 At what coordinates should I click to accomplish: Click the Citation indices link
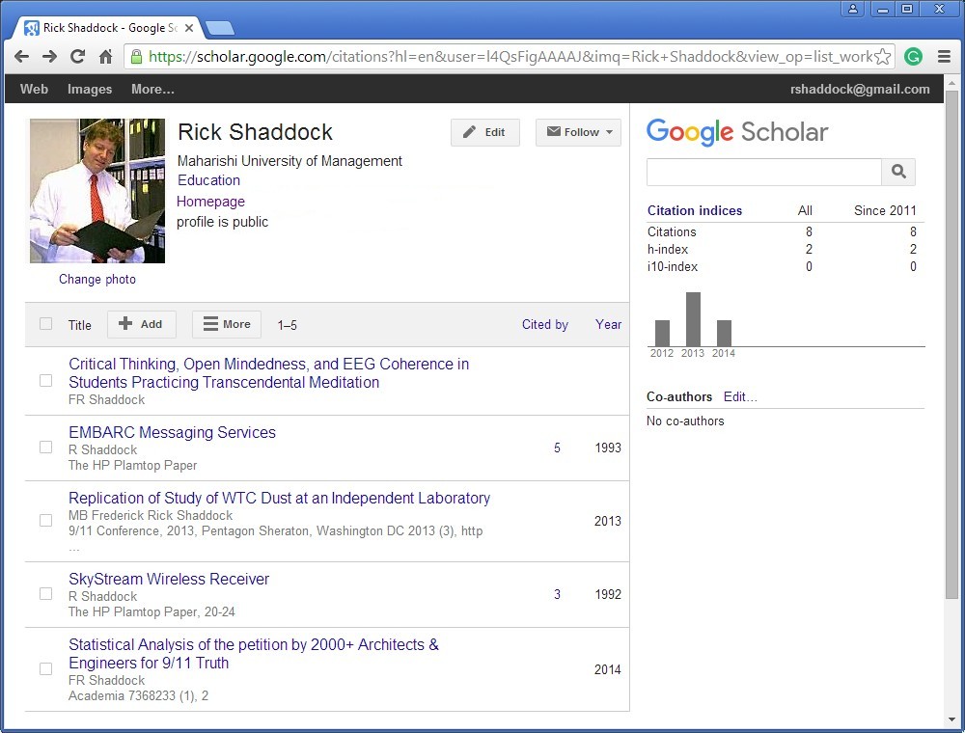point(694,210)
